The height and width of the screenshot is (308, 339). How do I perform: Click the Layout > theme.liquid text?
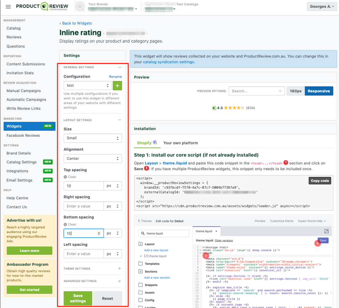click(x=166, y=163)
